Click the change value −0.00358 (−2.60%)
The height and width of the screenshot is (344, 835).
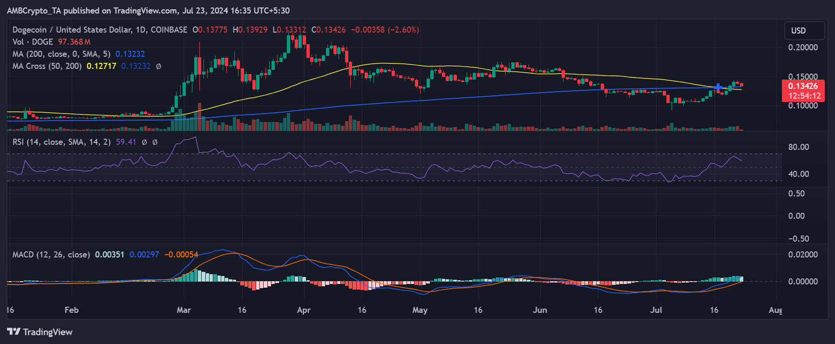coord(385,30)
